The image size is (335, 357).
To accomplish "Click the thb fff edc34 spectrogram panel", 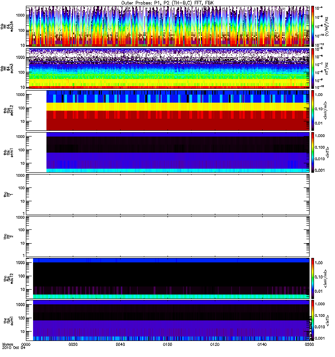I will 167,26.
